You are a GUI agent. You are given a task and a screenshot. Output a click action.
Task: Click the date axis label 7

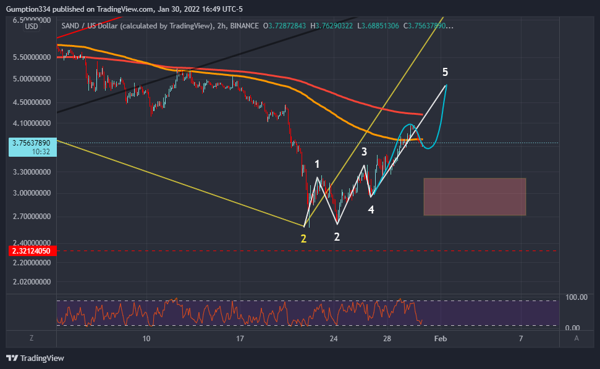[x=521, y=338]
